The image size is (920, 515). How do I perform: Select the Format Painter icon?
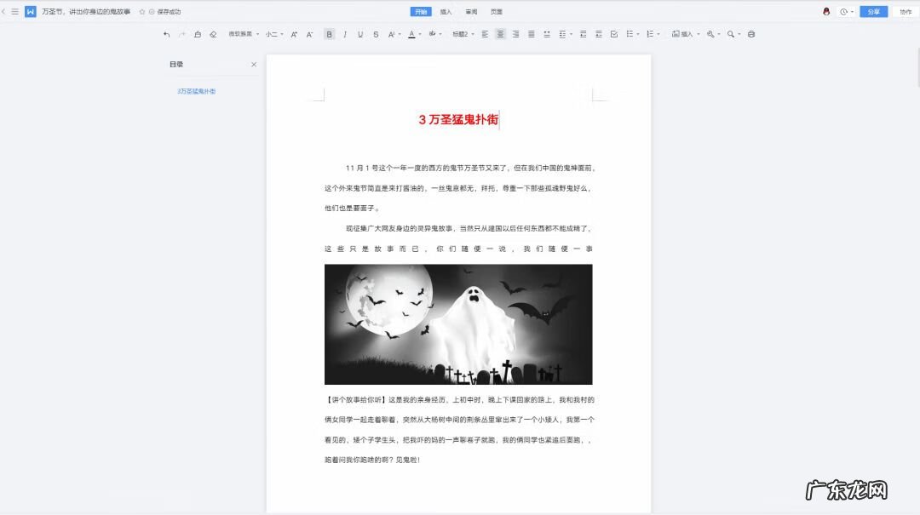pyautogui.click(x=197, y=34)
